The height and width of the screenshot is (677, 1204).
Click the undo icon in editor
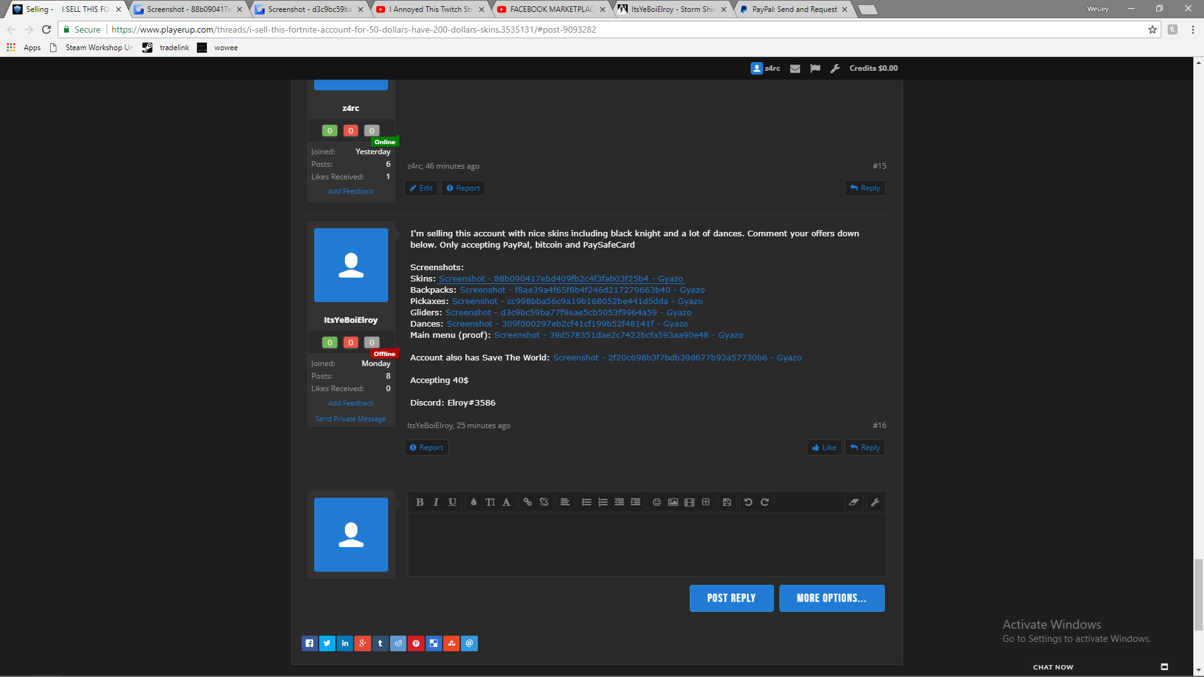point(748,502)
